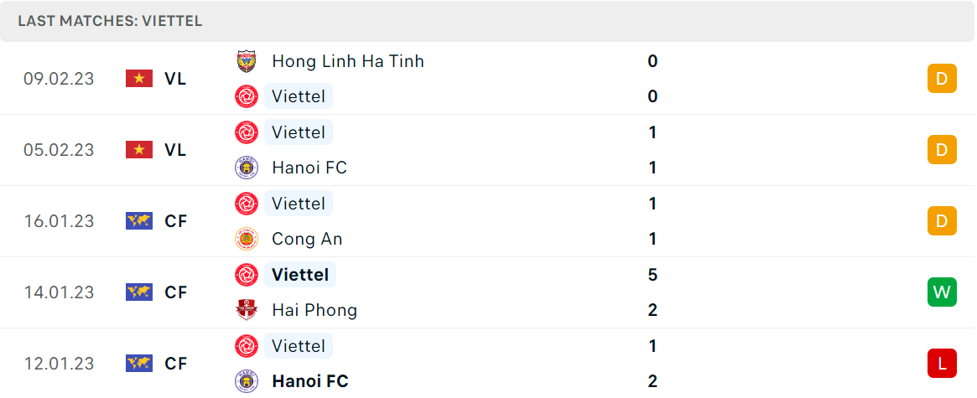Viewport: 977px width, 398px height.
Task: Click the Viettel crest in the 14.01.23 match
Action: tap(246, 275)
